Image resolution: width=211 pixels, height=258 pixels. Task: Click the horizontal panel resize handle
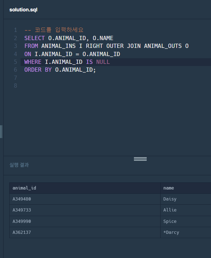click(x=140, y=159)
